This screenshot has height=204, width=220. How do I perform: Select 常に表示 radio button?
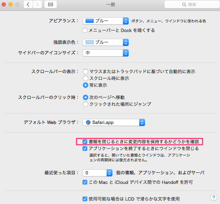[x=86, y=85]
